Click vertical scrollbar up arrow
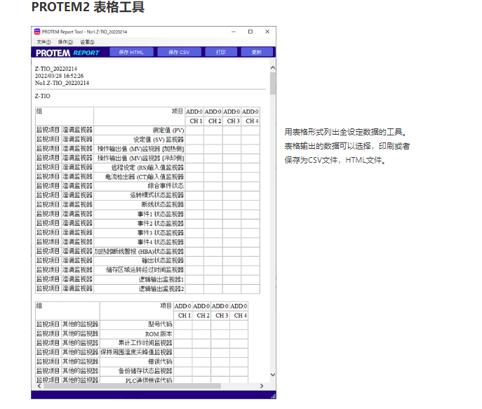 [273, 68]
